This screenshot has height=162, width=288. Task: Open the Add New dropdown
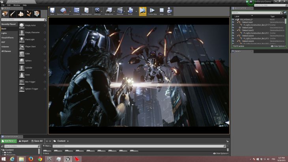tap(9, 141)
